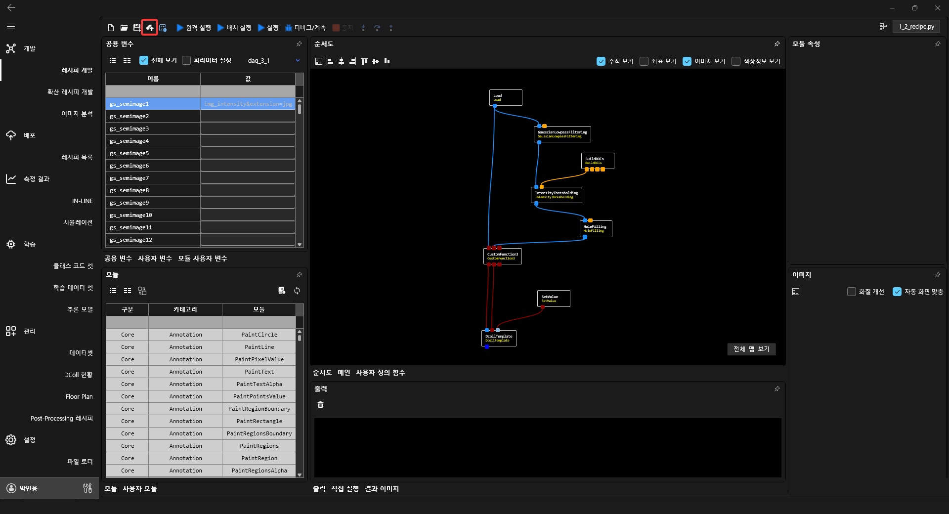
Task: Click the refresh icon in 모듈 panel
Action: pyautogui.click(x=297, y=291)
